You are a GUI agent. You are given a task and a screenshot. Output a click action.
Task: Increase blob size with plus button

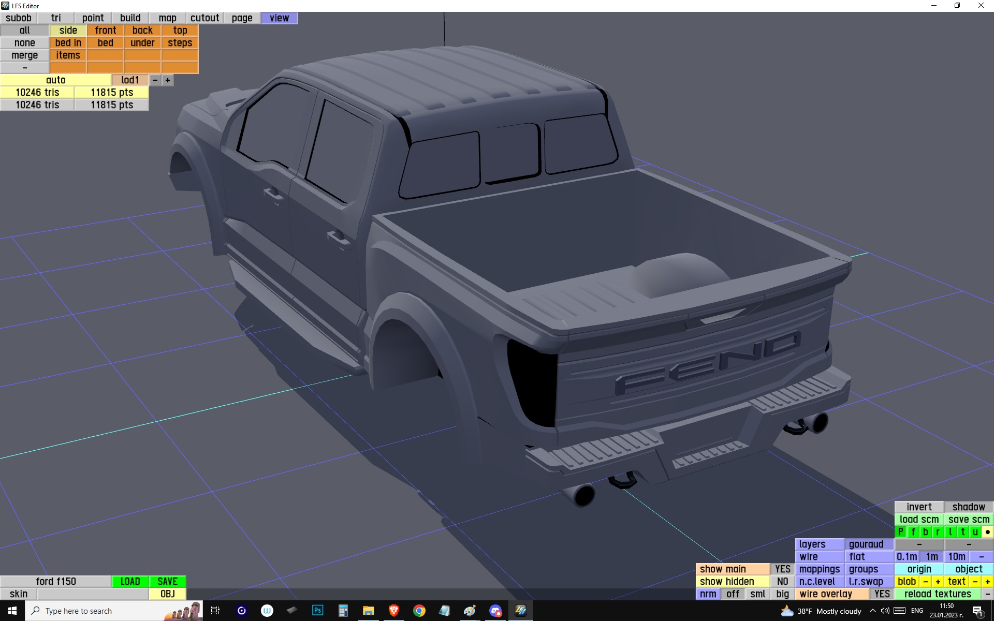coord(938,582)
